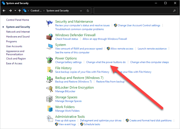Click Defragment and optimize your drives
The width and height of the screenshot is (180, 129).
(x=101, y=120)
